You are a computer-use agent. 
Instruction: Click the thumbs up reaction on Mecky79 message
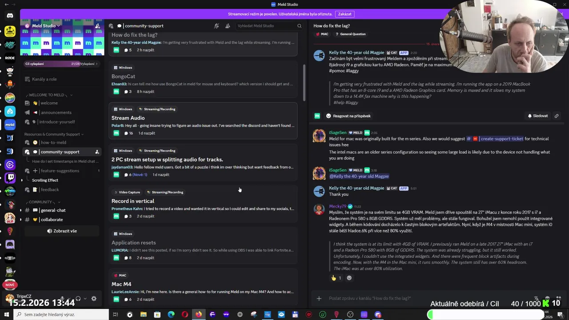tap(336, 278)
